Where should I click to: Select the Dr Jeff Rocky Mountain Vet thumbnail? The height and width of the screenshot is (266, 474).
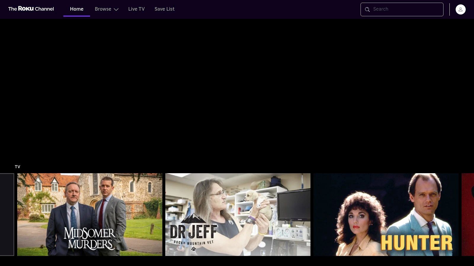click(238, 215)
